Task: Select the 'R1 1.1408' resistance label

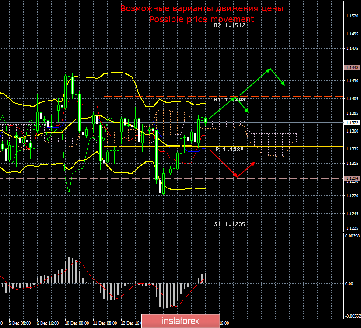Action: pos(230,99)
